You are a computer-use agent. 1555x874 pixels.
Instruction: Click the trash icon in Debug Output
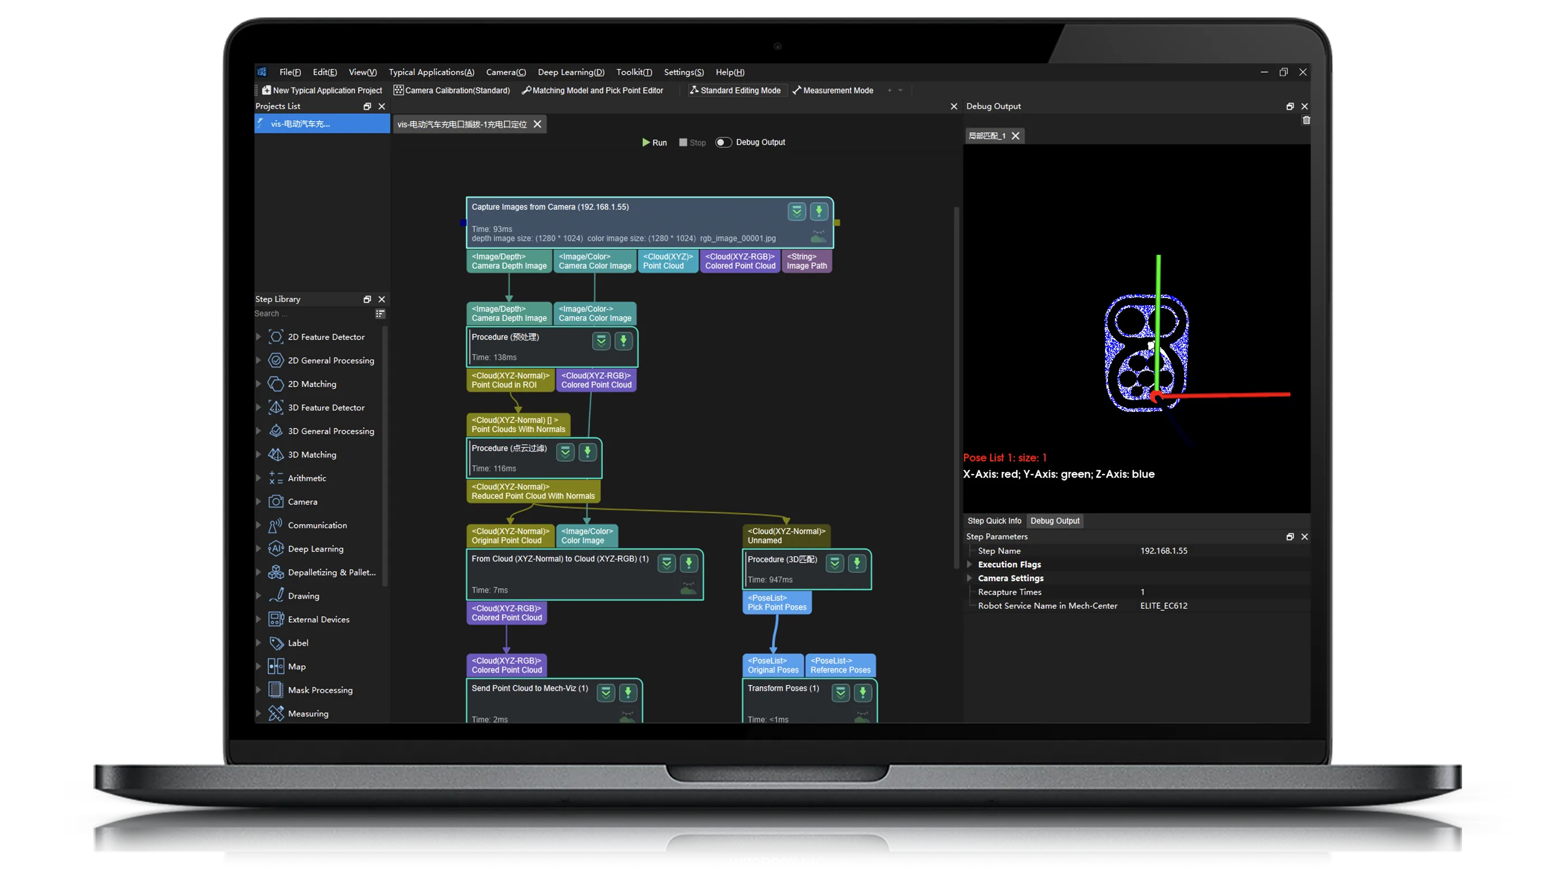pos(1306,120)
